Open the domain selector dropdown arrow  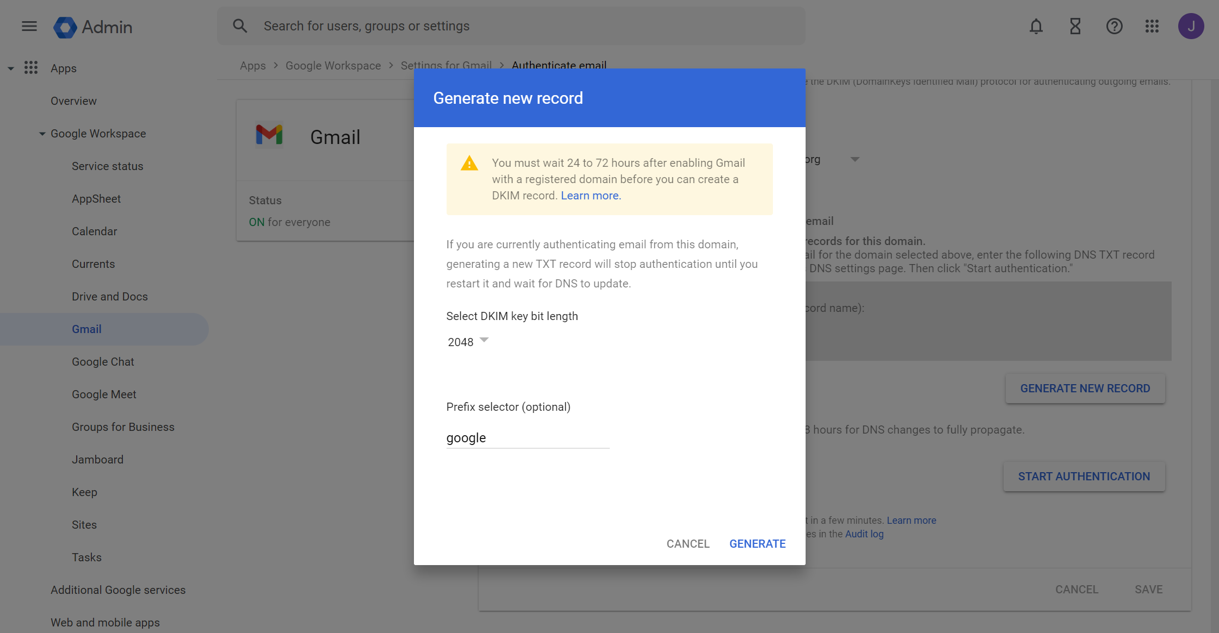click(x=855, y=159)
